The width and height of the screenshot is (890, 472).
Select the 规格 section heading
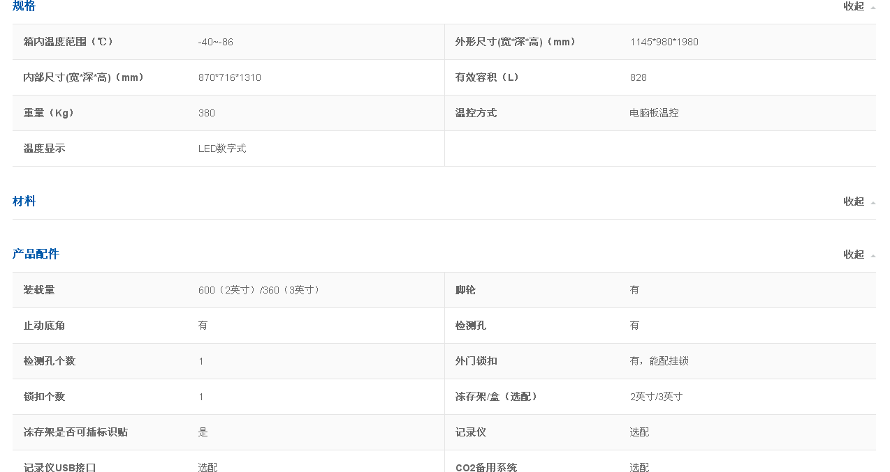tap(23, 6)
